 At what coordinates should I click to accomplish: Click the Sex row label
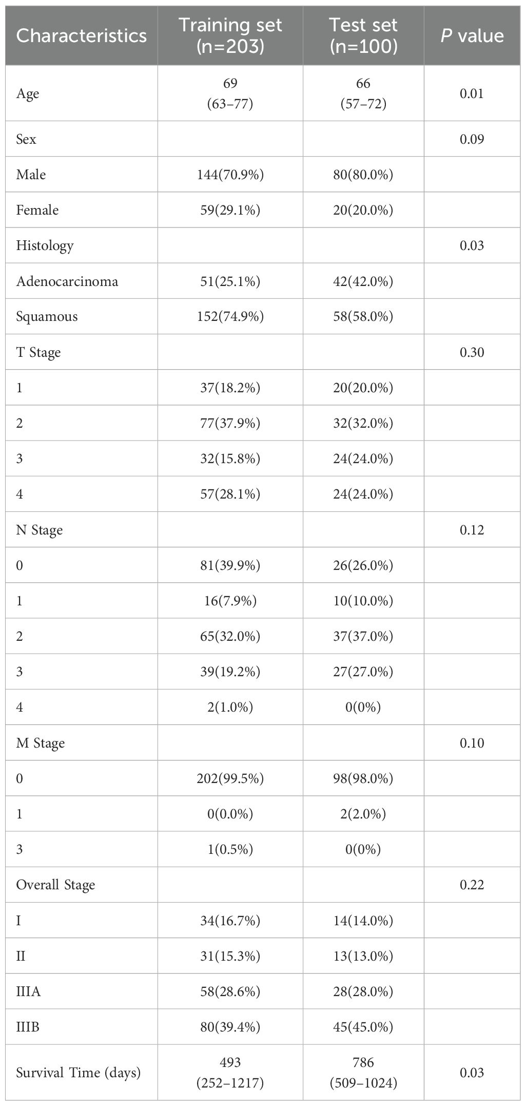coord(26,139)
